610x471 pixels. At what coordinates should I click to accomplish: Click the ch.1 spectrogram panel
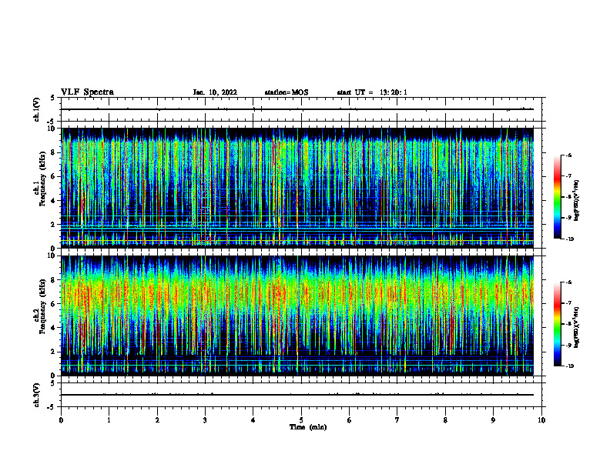coord(297,188)
